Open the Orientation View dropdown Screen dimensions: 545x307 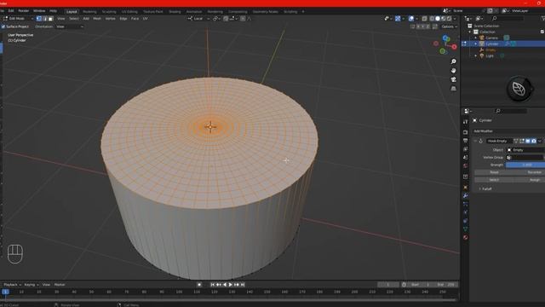(70, 26)
